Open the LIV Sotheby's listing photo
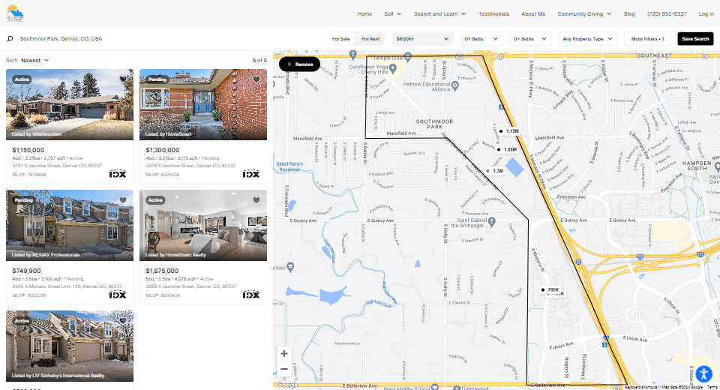The width and height of the screenshot is (720, 390). [70, 346]
